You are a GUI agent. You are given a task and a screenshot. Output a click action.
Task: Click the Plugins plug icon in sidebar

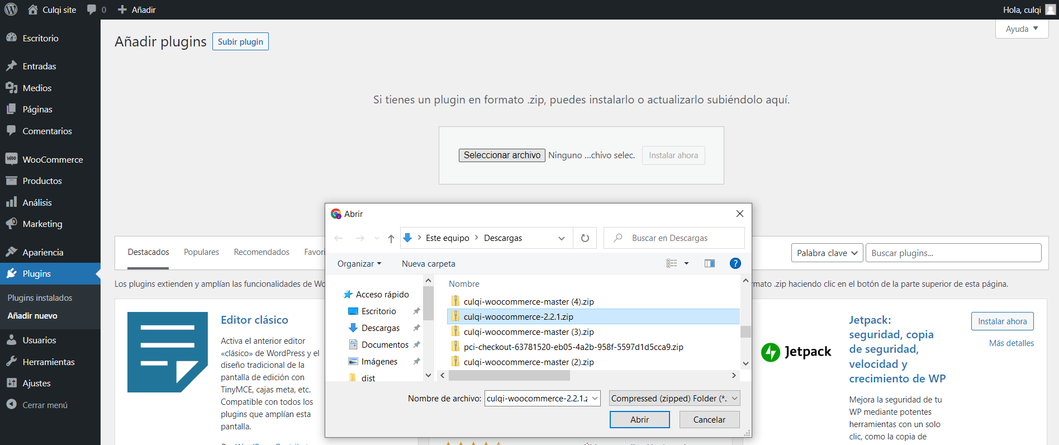coord(11,273)
